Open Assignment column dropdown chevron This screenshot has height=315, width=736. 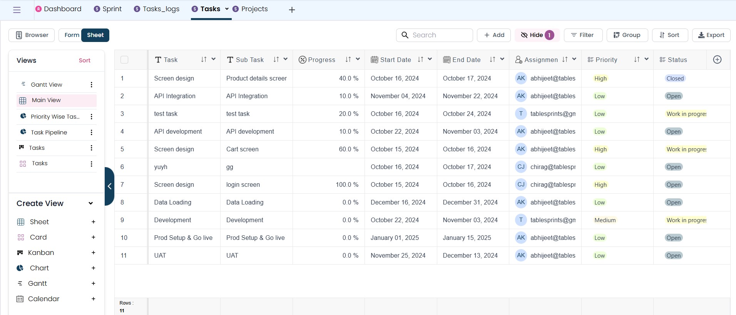[x=574, y=59]
